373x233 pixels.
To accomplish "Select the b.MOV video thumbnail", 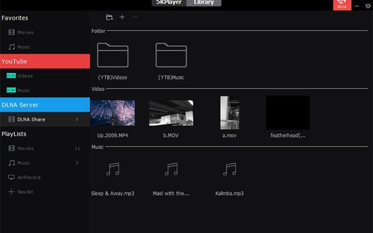I will [x=171, y=113].
